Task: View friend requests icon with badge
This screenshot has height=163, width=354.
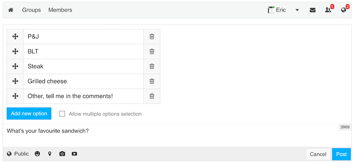Action: [328, 10]
